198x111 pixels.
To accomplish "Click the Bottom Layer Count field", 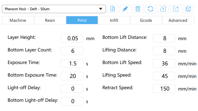I will (x=72, y=51).
